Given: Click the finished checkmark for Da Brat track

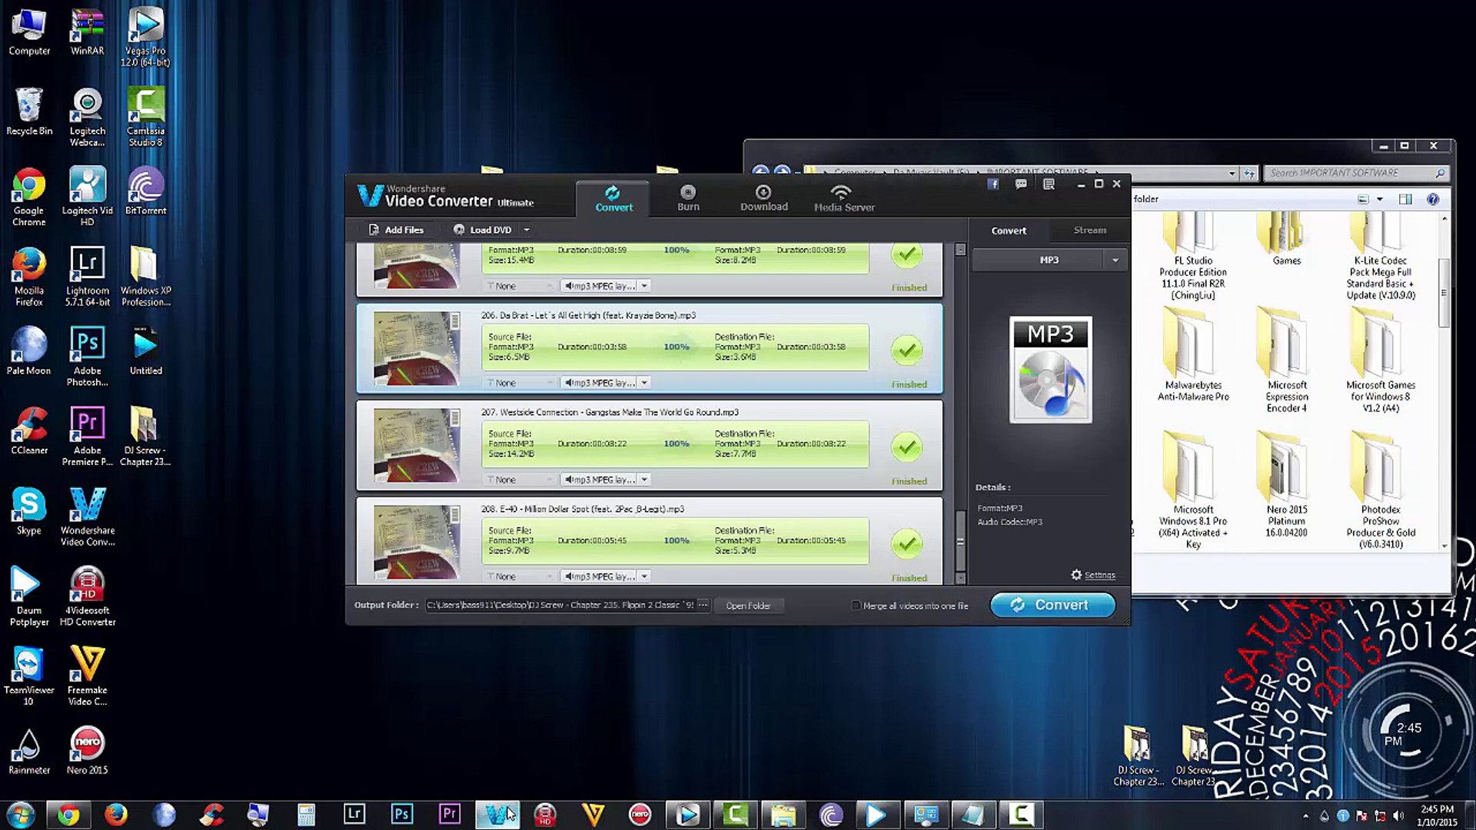Looking at the screenshot, I should [907, 350].
